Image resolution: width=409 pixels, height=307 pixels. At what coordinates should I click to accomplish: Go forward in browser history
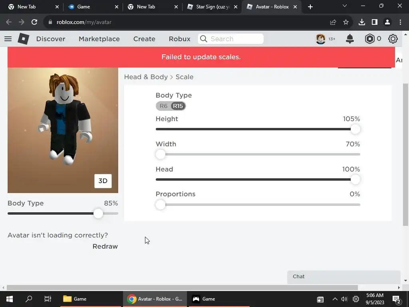pos(22,22)
